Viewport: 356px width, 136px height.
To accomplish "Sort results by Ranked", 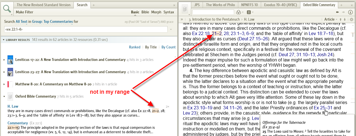I will pos(135,47).
